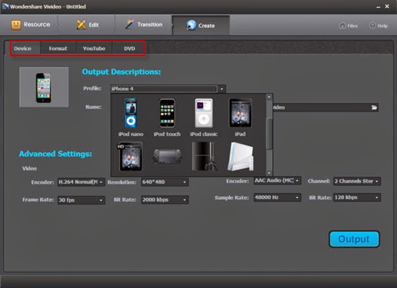The width and height of the screenshot is (397, 288).
Task: Choose the PlayStation 3 console icon
Action: coord(204,157)
